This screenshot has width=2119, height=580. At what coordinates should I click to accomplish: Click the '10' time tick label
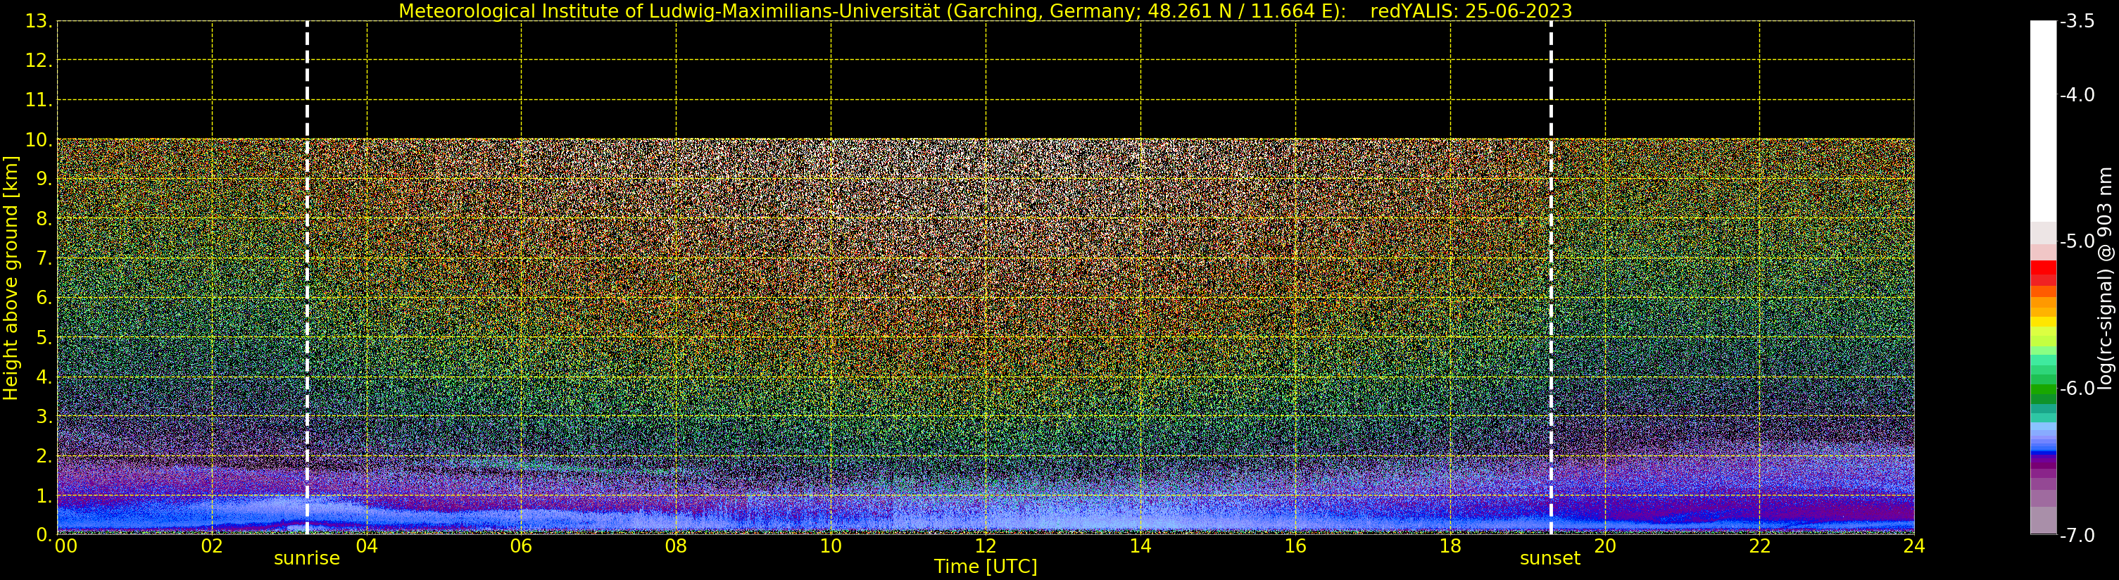(x=831, y=546)
